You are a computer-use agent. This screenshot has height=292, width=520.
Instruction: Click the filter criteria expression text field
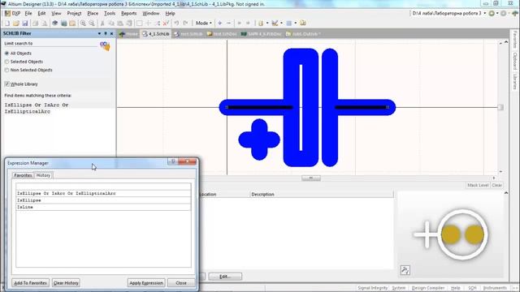[58, 129]
